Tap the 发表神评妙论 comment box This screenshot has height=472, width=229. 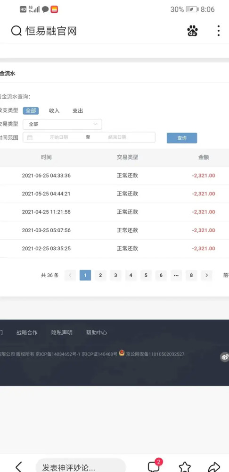[x=81, y=467]
